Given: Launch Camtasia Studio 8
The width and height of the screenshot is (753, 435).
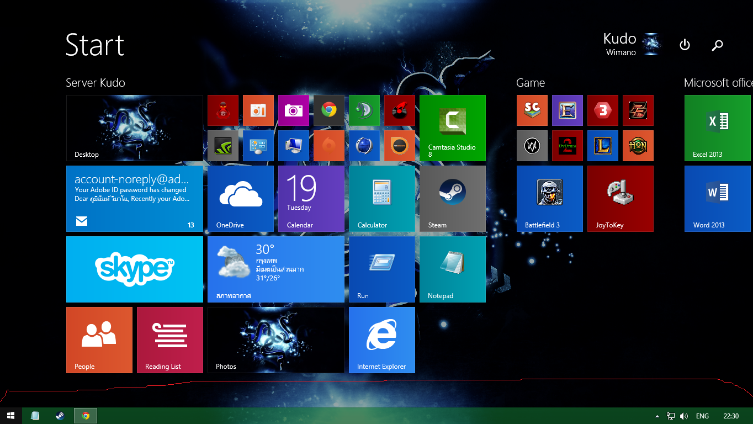Looking at the screenshot, I should pos(453,128).
